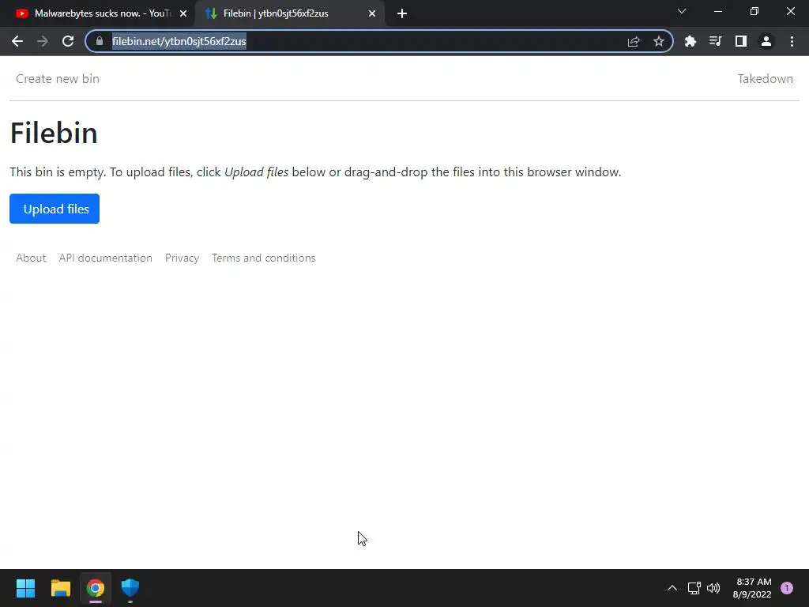The height and width of the screenshot is (607, 809).
Task: Open the Takedown link
Action: pos(765,78)
